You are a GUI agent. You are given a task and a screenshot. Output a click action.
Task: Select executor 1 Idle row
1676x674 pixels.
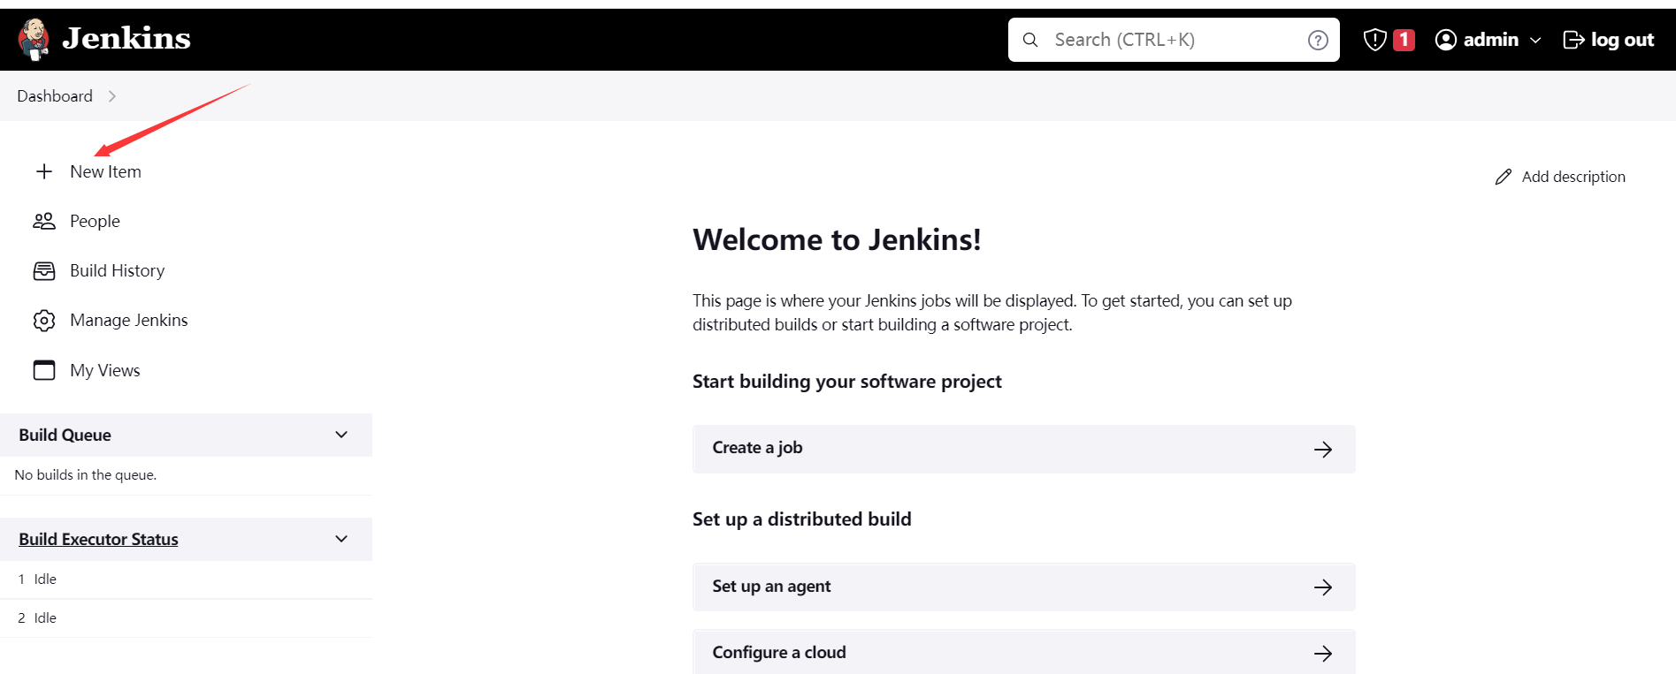click(186, 579)
